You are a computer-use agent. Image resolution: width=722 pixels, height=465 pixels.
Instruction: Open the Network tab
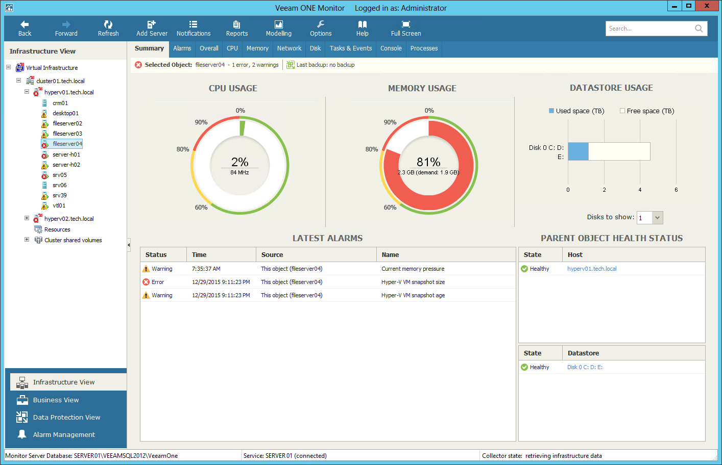point(289,48)
